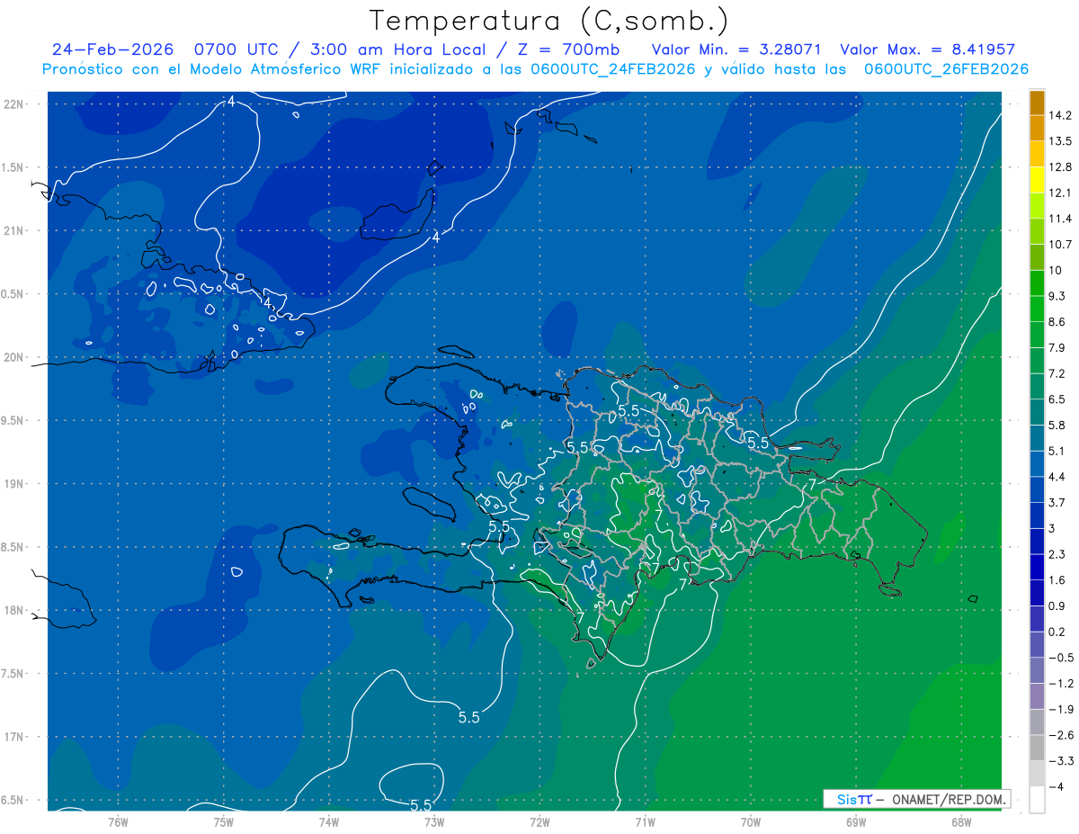1079x834 pixels.
Task: Click the 22N latitude label
Action: (x=13, y=104)
